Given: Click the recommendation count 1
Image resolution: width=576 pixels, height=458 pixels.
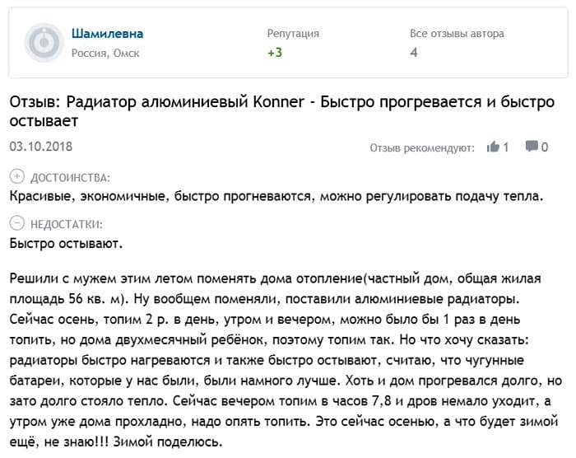Looking at the screenshot, I should [506, 147].
